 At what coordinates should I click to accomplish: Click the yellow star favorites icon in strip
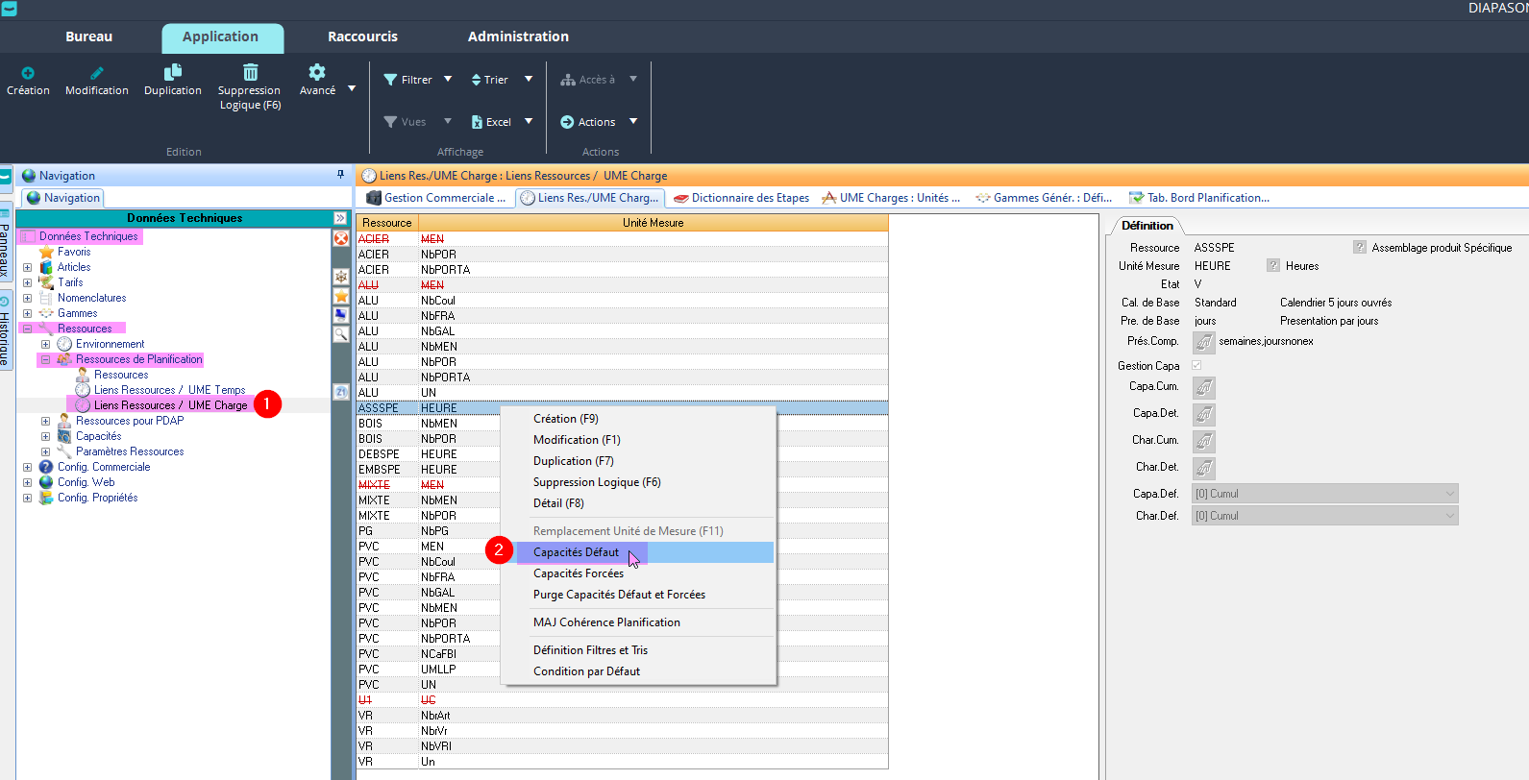341,296
